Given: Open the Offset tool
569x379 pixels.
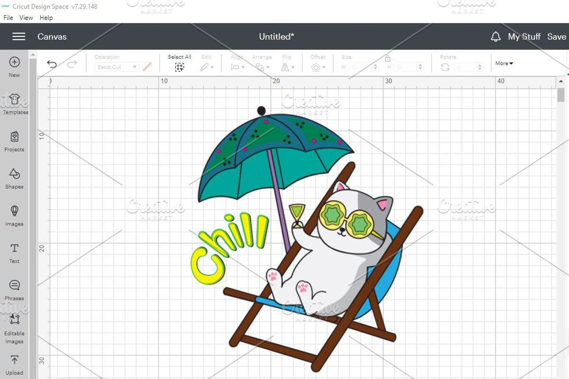Looking at the screenshot, I should coord(318,67).
